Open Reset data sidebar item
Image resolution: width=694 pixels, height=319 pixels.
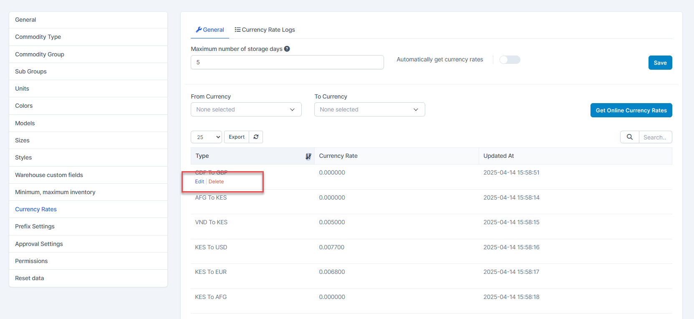[29, 278]
